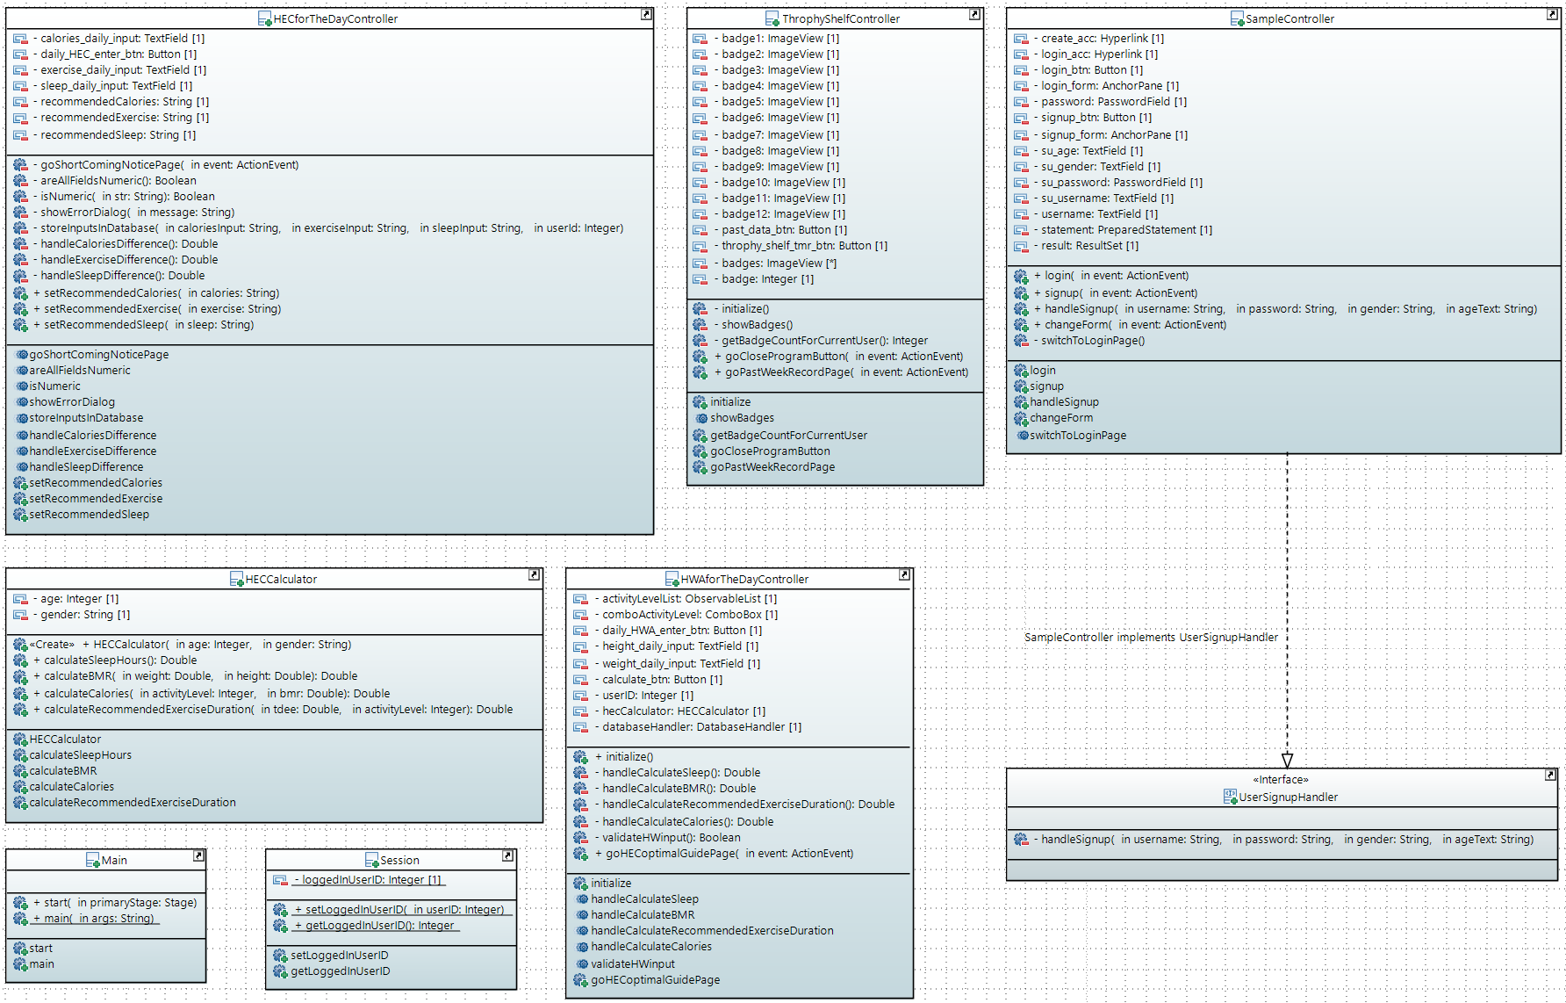
Task: Click the HECforTheDayController class icon
Action: 264,18
